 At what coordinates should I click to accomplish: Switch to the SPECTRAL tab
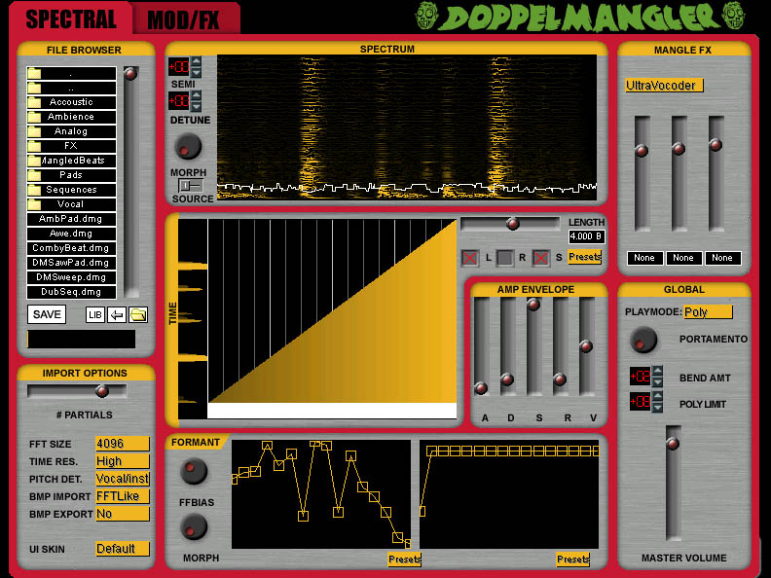point(71,18)
